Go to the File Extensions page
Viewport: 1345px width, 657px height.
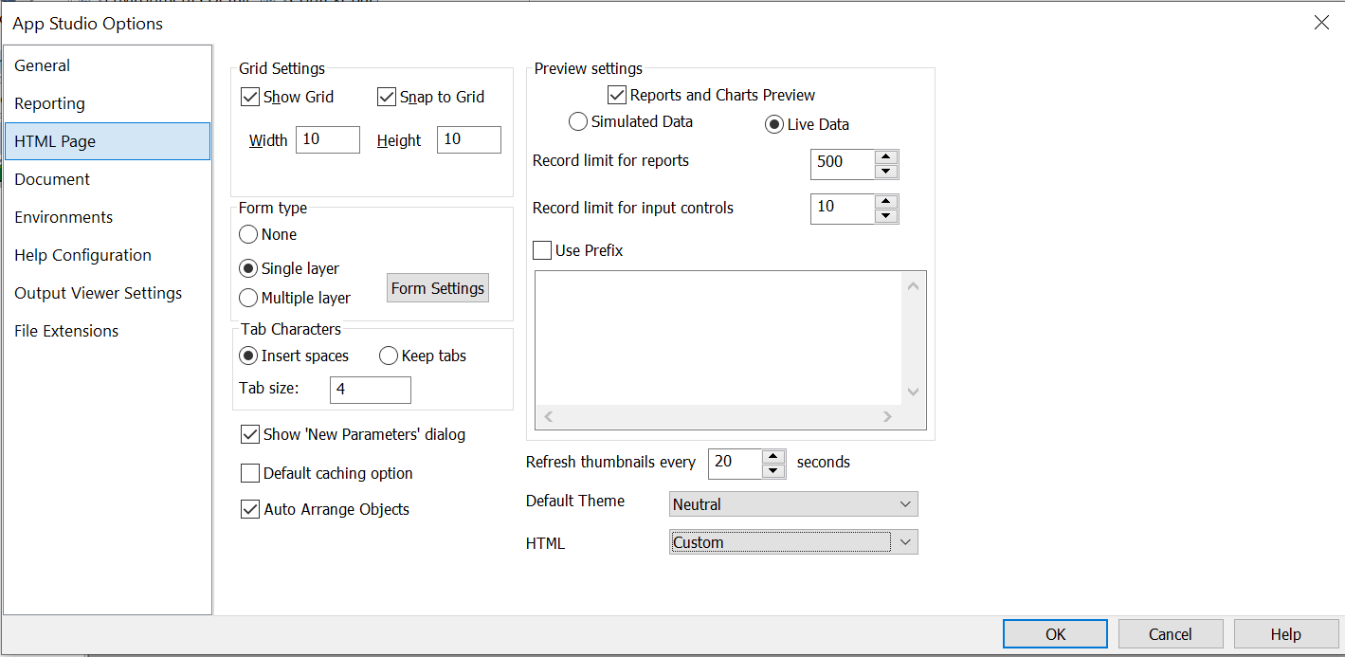coord(66,331)
